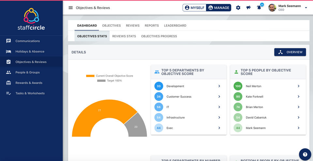Expand the Mark Seemann user dropdown
Screen dimensions: 313x161
click(x=306, y=8)
